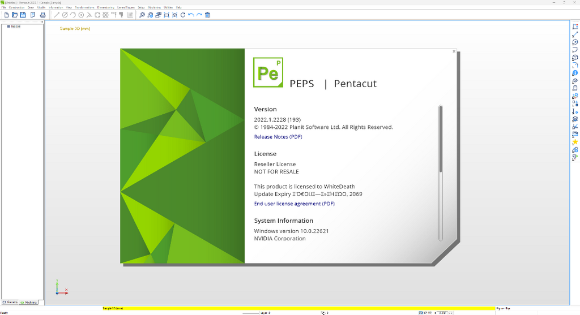The height and width of the screenshot is (315, 580).
Task: Click the yellow status bar strip
Action: (x=298, y=308)
